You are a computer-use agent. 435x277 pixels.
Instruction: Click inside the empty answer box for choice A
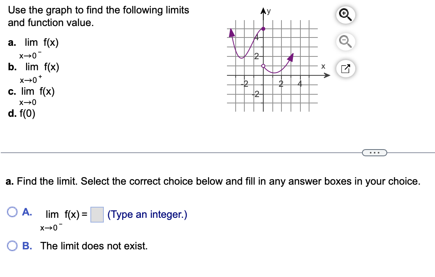(x=96, y=214)
